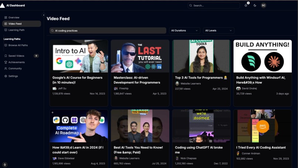Click the Overview grid icon
Screen dimensions: 298x168
6,17
